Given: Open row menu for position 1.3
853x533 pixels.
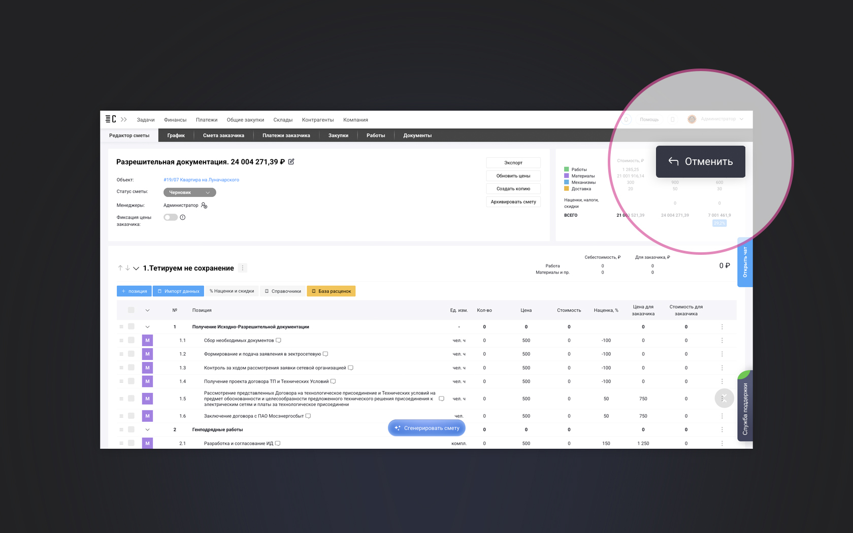Looking at the screenshot, I should click(x=722, y=368).
